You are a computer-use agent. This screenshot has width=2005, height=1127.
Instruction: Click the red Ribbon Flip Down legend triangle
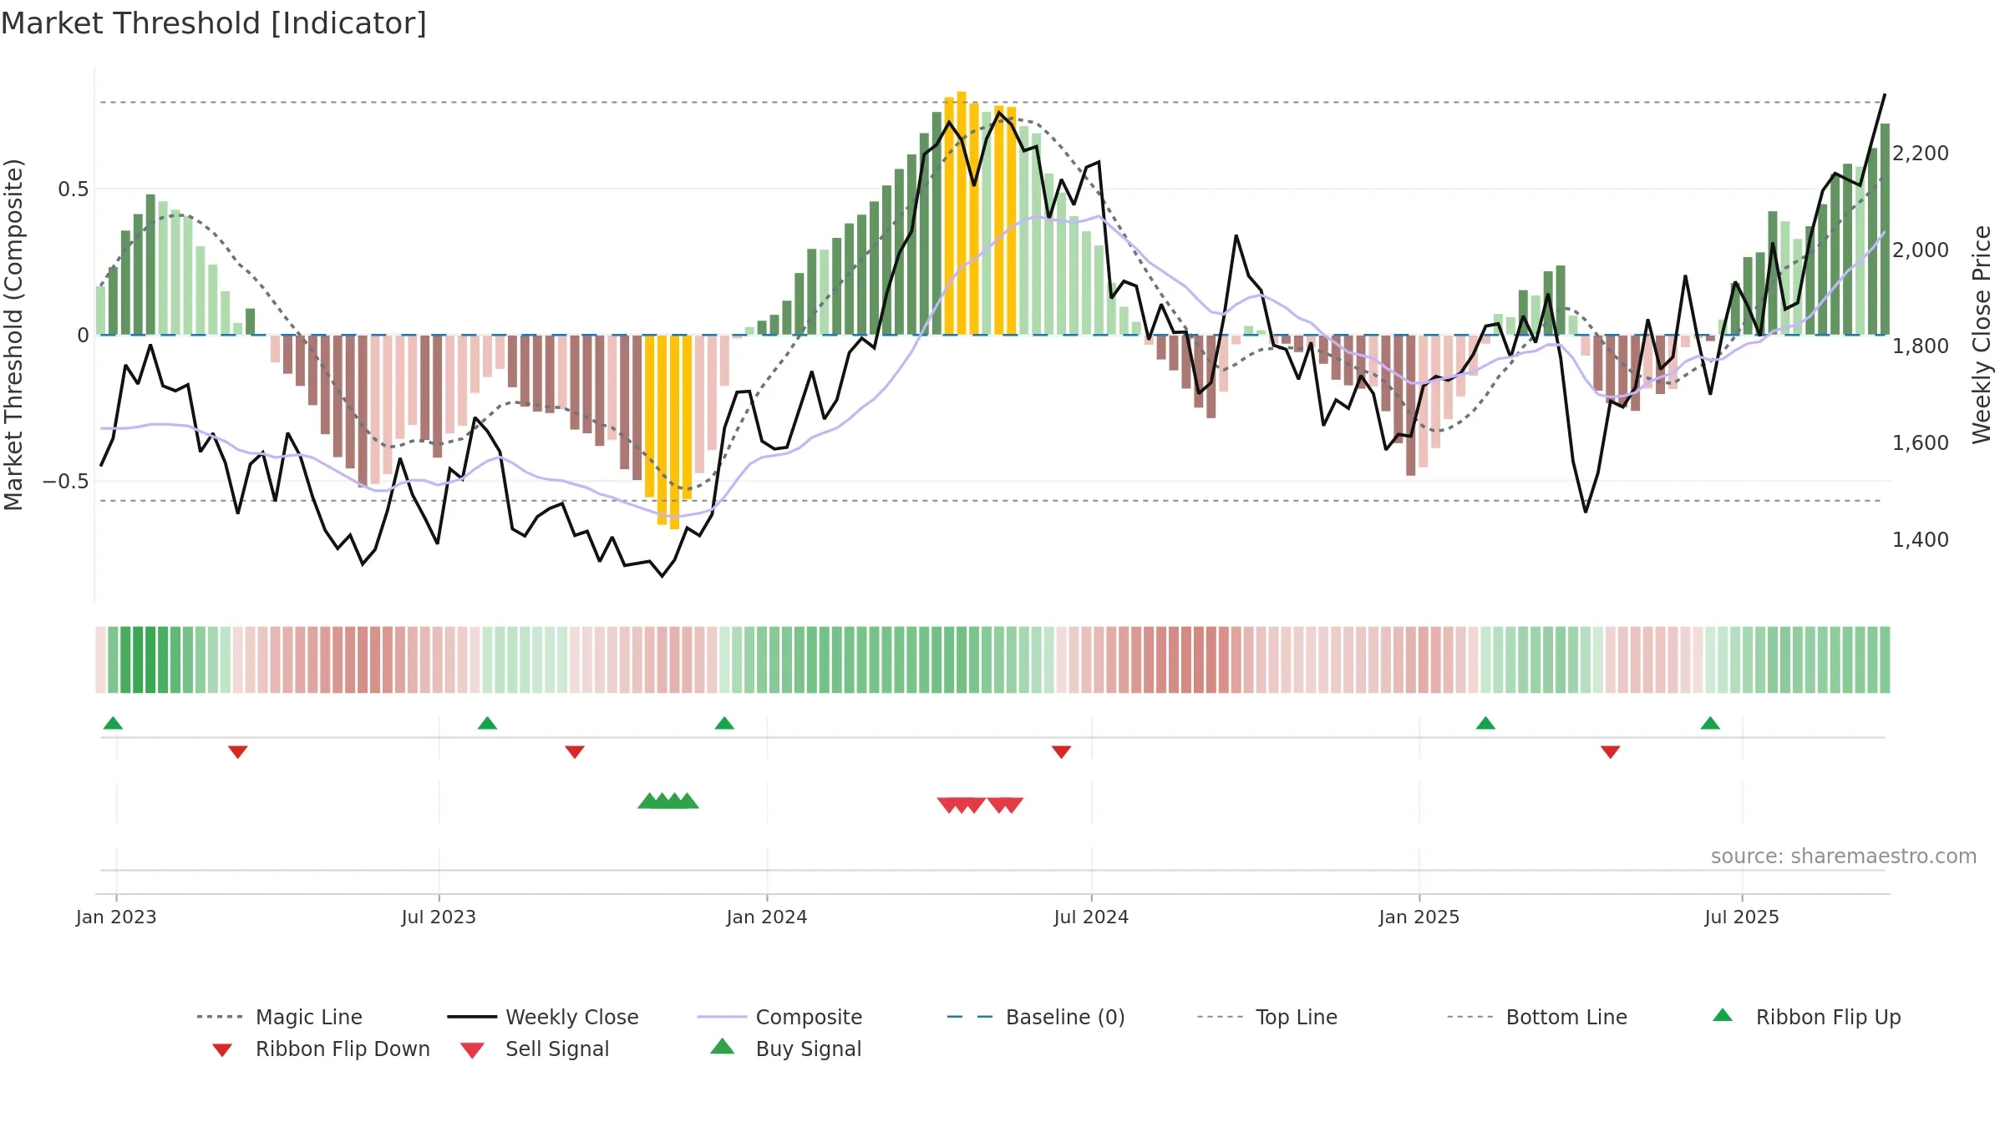click(x=221, y=1049)
